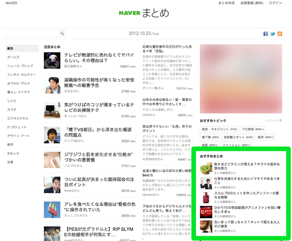Screen dimensions: 292x241
Task: Select the レシピ category
Action: (x=12, y=101)
